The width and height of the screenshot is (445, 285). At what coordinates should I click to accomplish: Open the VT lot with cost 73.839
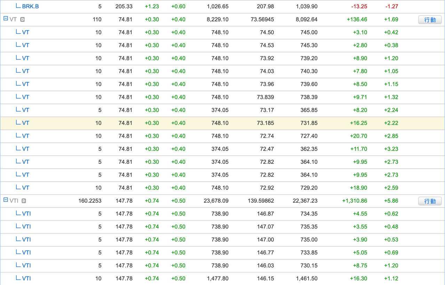pyautogui.click(x=26, y=97)
